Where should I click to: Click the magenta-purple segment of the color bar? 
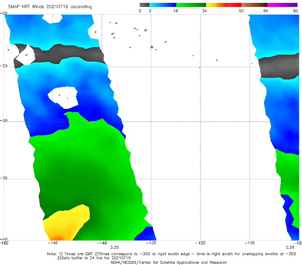282,5
